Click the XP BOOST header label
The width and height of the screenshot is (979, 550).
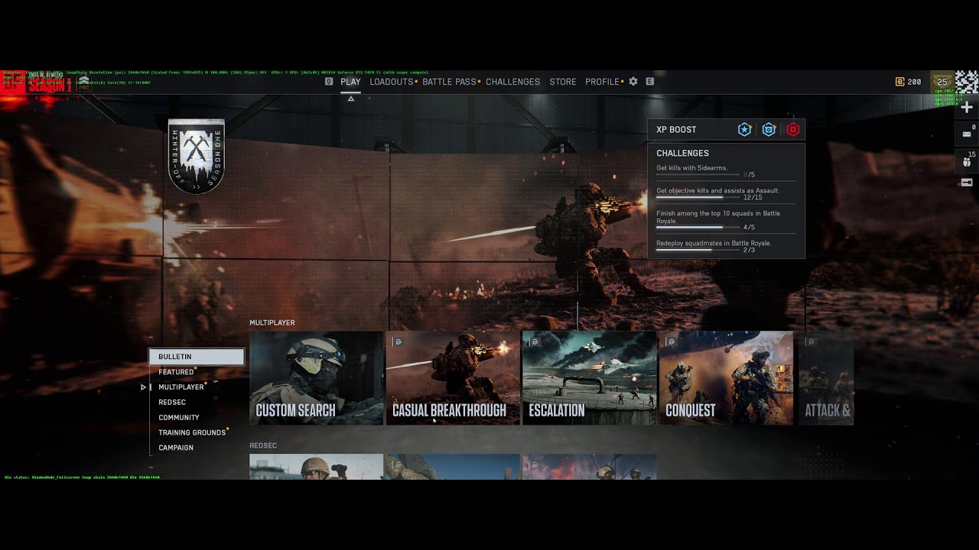(x=676, y=130)
